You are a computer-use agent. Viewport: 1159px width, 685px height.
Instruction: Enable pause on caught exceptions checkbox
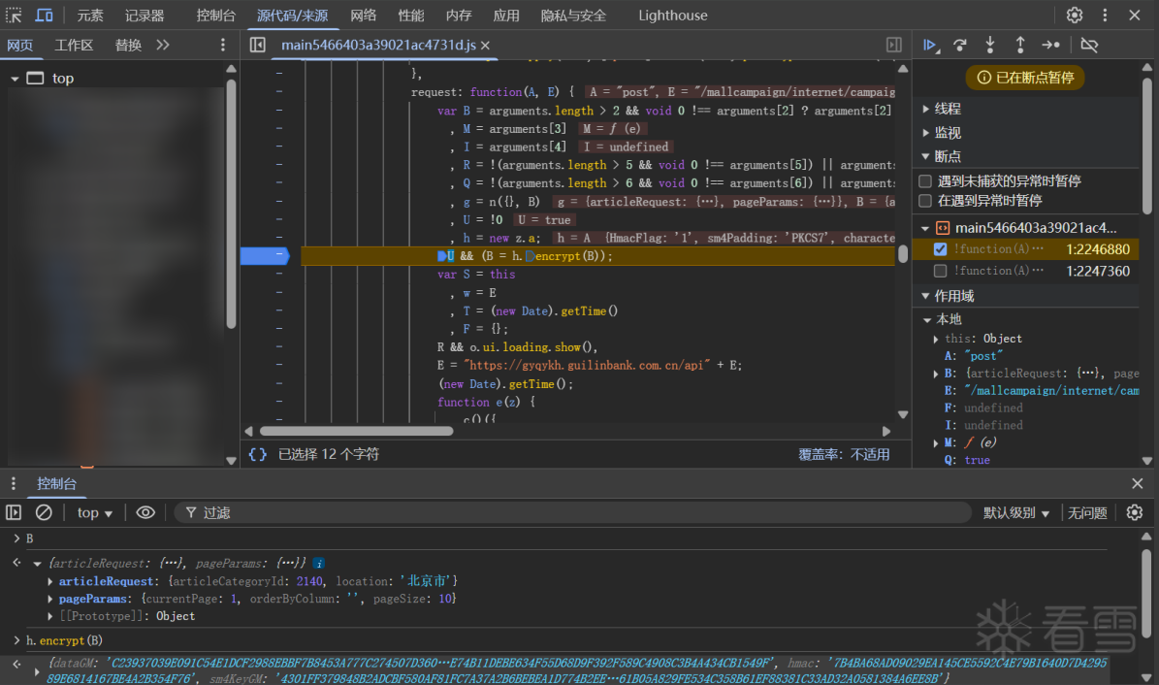click(925, 201)
